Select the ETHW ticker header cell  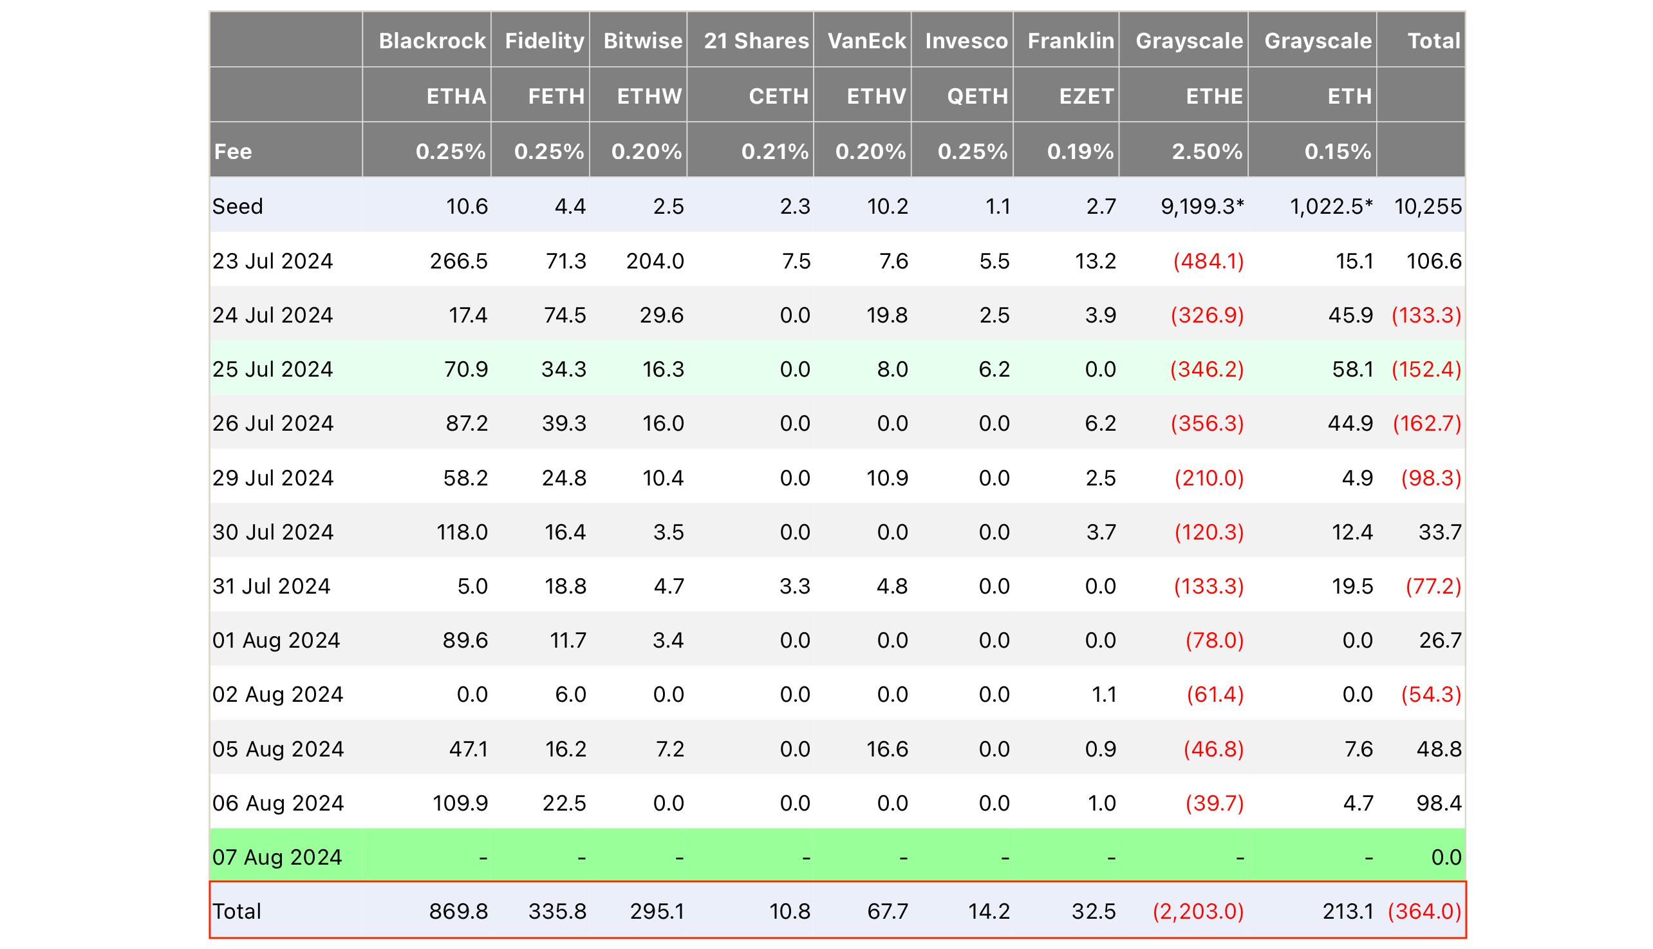click(x=648, y=96)
